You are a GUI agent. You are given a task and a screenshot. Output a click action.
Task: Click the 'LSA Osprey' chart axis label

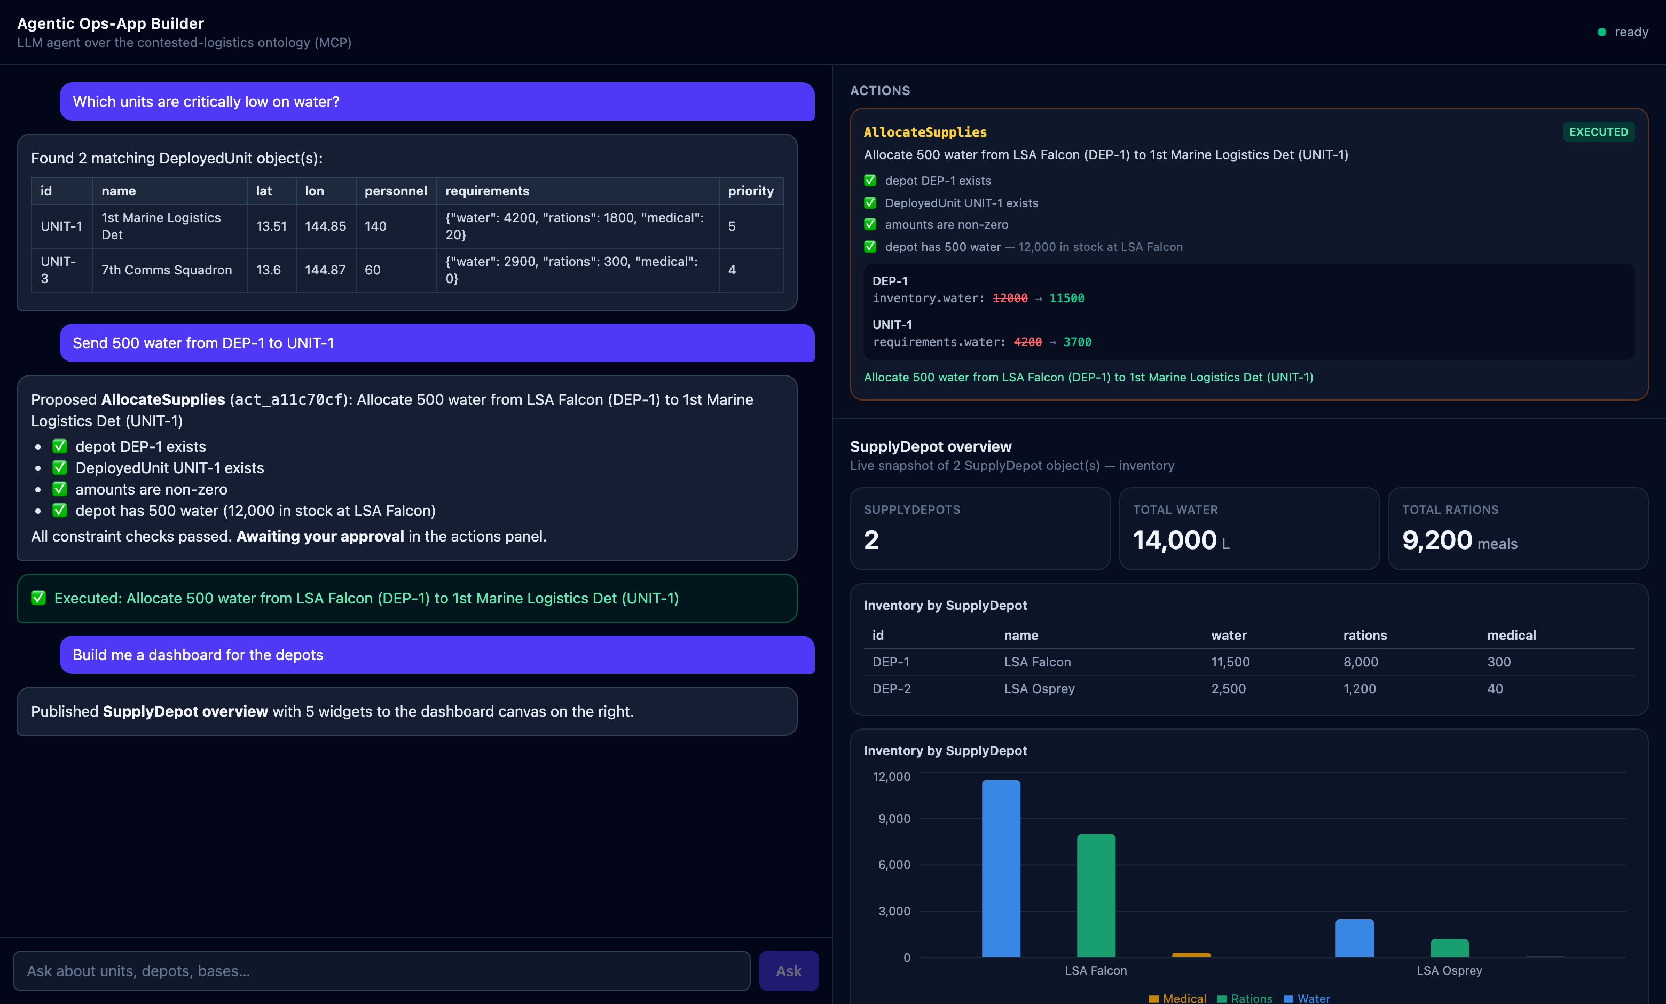point(1449,970)
